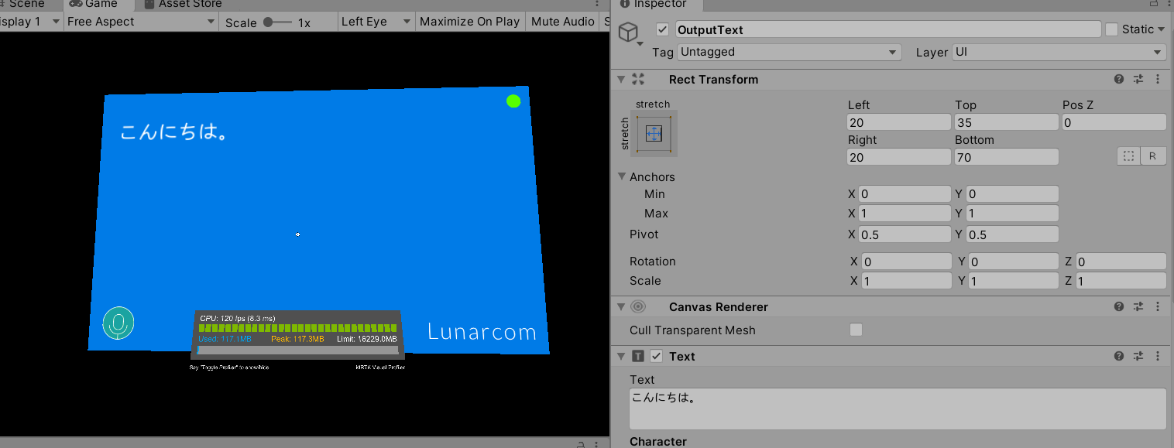
Task: Click Anchors Max X field
Action: [x=905, y=214]
